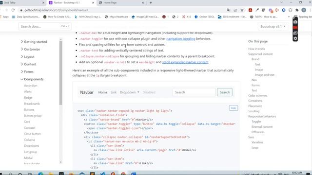Image resolution: width=312 pixels, height=175 pixels.
Task: Open Alerts in the Components list
Action: click(x=28, y=92)
